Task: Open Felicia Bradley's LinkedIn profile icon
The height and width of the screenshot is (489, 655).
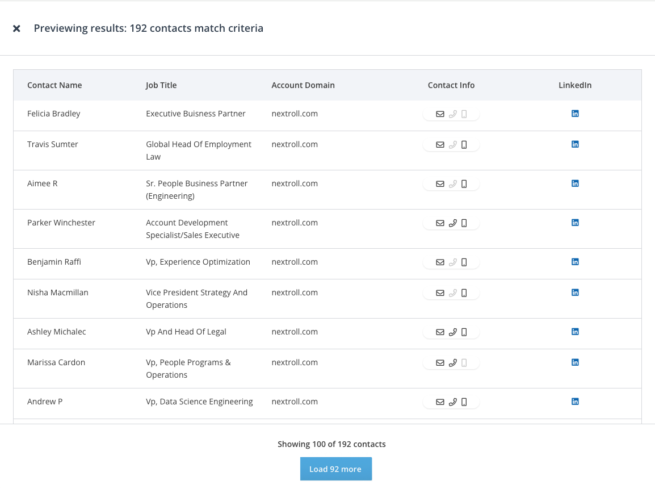Action: 575,114
